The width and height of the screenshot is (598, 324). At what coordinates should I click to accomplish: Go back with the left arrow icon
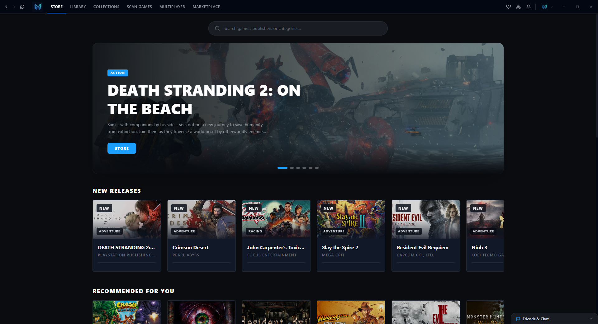(x=6, y=7)
